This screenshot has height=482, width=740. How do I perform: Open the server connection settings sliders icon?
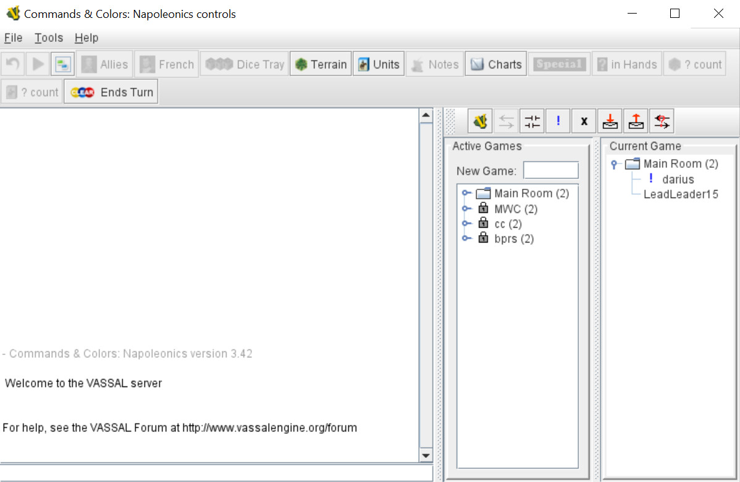tap(532, 121)
